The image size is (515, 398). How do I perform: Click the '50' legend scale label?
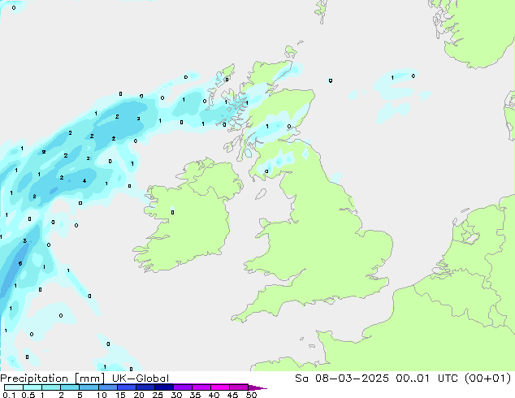coord(251,395)
